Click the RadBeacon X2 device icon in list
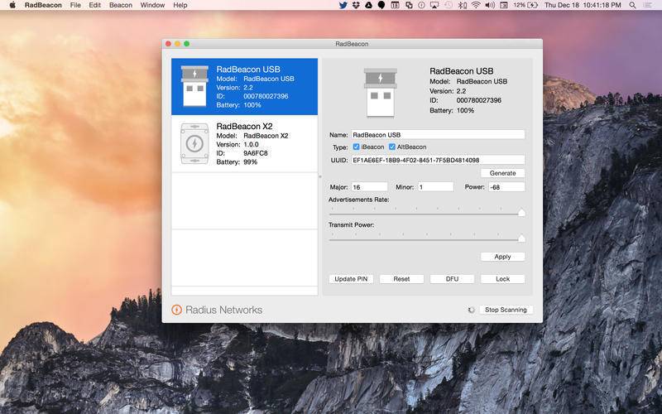This screenshot has width=662, height=414. point(194,143)
